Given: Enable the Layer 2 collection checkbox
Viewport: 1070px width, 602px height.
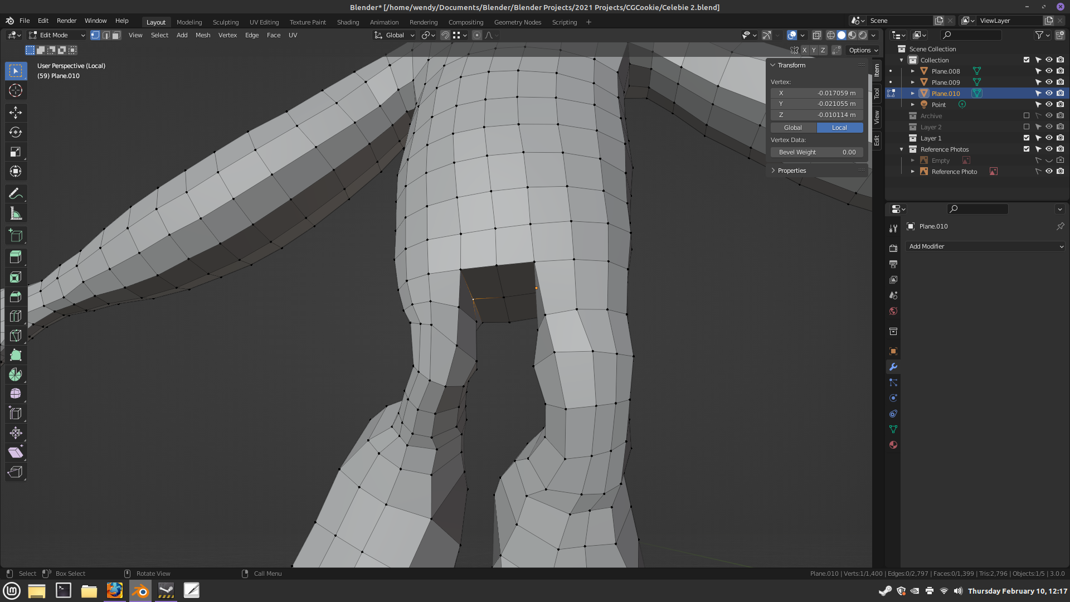Looking at the screenshot, I should [1027, 127].
